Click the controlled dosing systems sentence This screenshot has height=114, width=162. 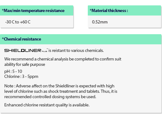pos(50,97)
